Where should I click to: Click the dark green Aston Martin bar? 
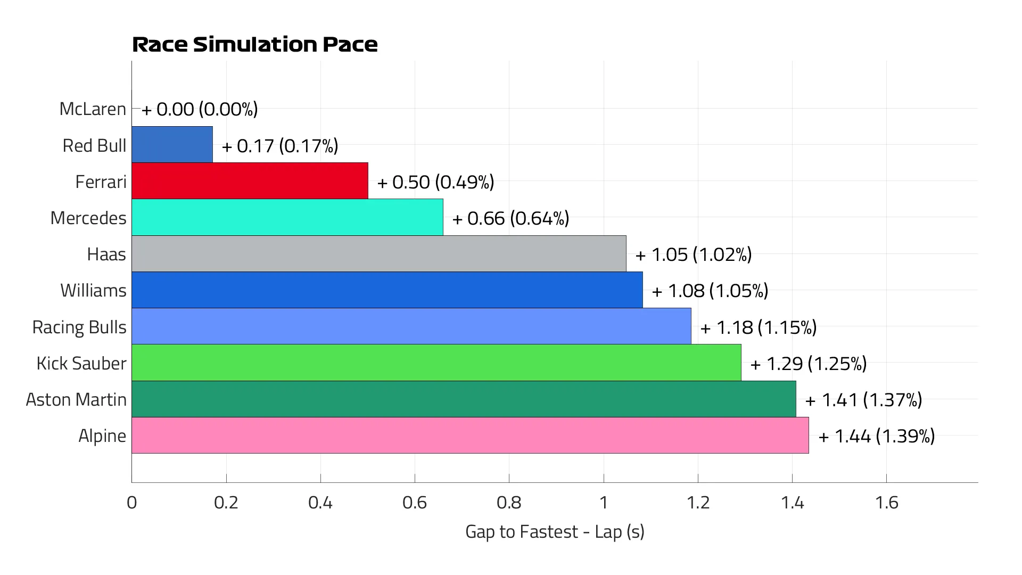pos(464,399)
